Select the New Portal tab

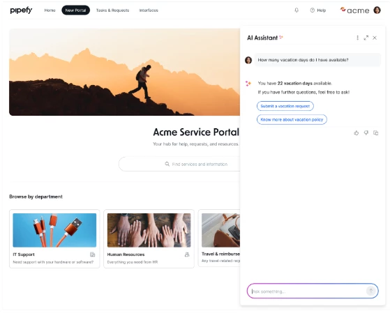[x=75, y=10]
